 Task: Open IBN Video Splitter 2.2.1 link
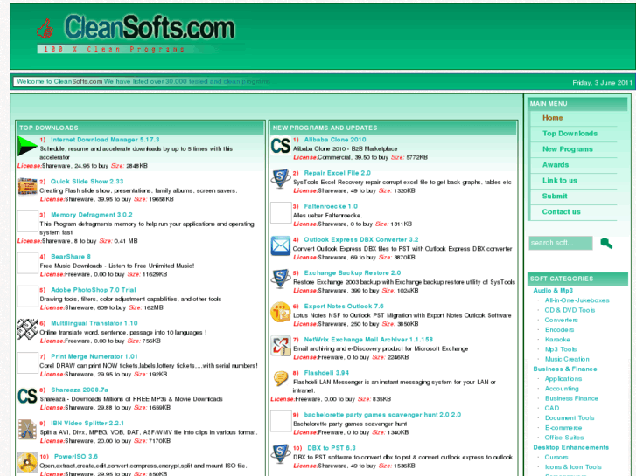[87, 423]
